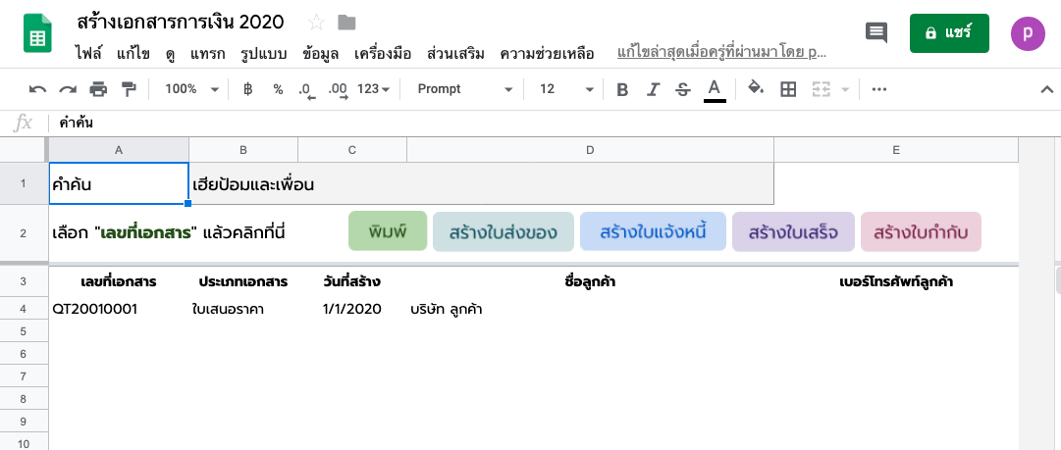Screen dimensions: 1061x450
Task: Open the comments history icon
Action: [x=876, y=32]
